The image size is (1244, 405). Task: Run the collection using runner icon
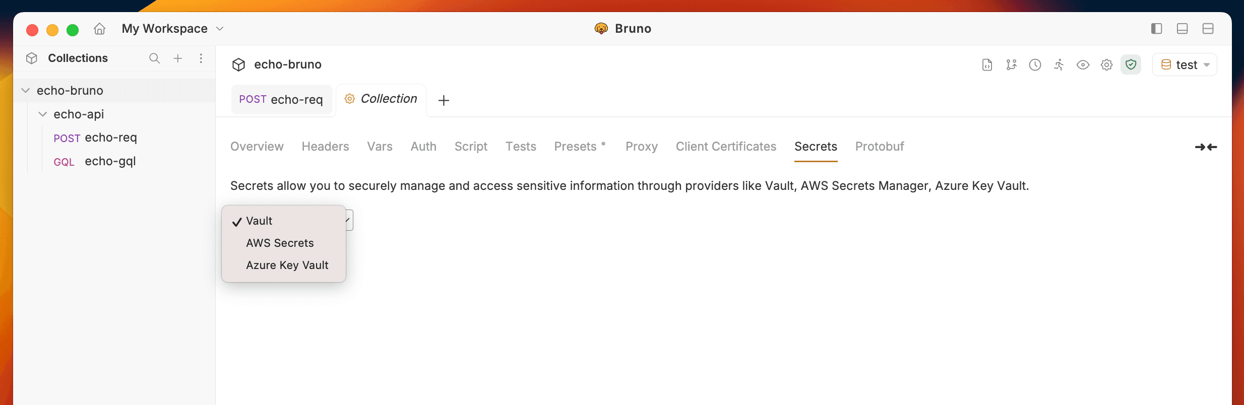pos(1059,64)
